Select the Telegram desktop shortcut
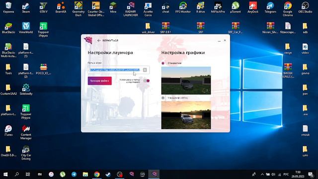This screenshot has width=318, height=179. [270, 7]
